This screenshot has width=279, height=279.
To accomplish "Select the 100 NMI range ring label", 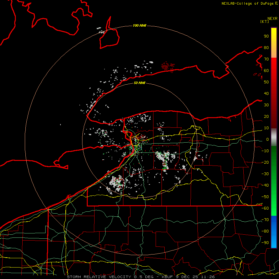I will (x=139, y=26).
